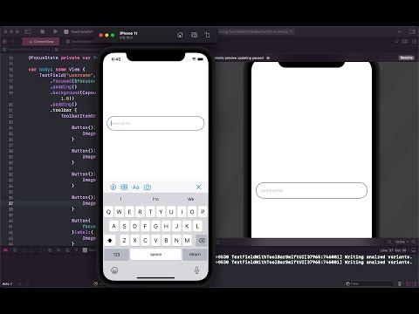Tap the camera icon in keyboard toolbar
The height and width of the screenshot is (314, 419).
148,188
